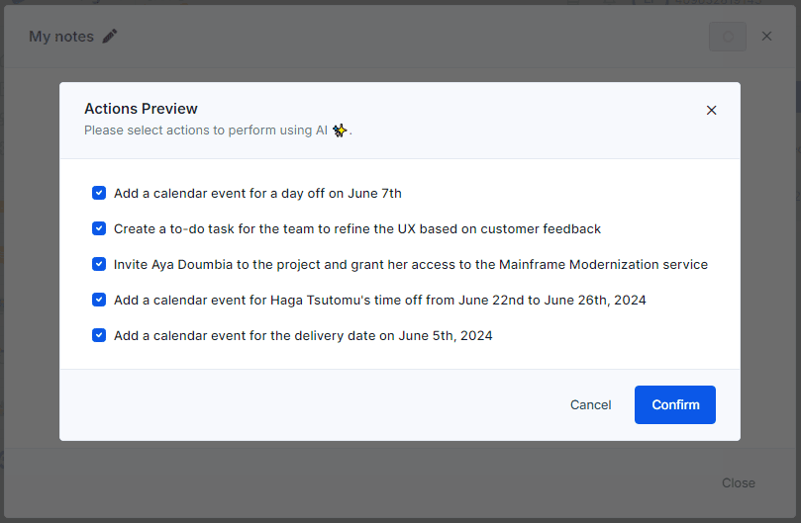Cancel the Actions Preview dialog
Image resolution: width=801 pixels, height=523 pixels.
click(590, 404)
